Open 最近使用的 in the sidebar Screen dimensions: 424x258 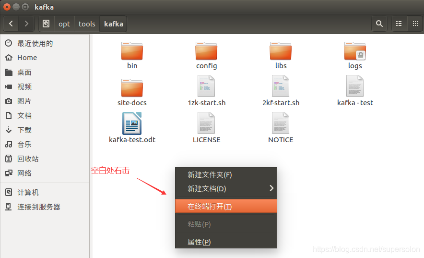click(x=45, y=43)
